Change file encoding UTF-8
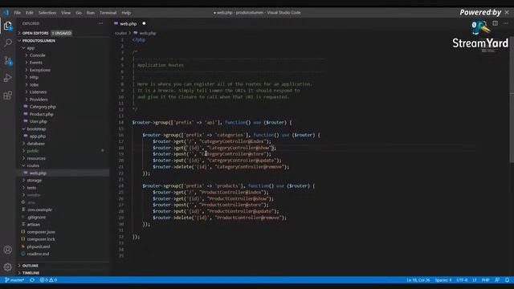Screen dimensions: 514x289 pos(463,280)
